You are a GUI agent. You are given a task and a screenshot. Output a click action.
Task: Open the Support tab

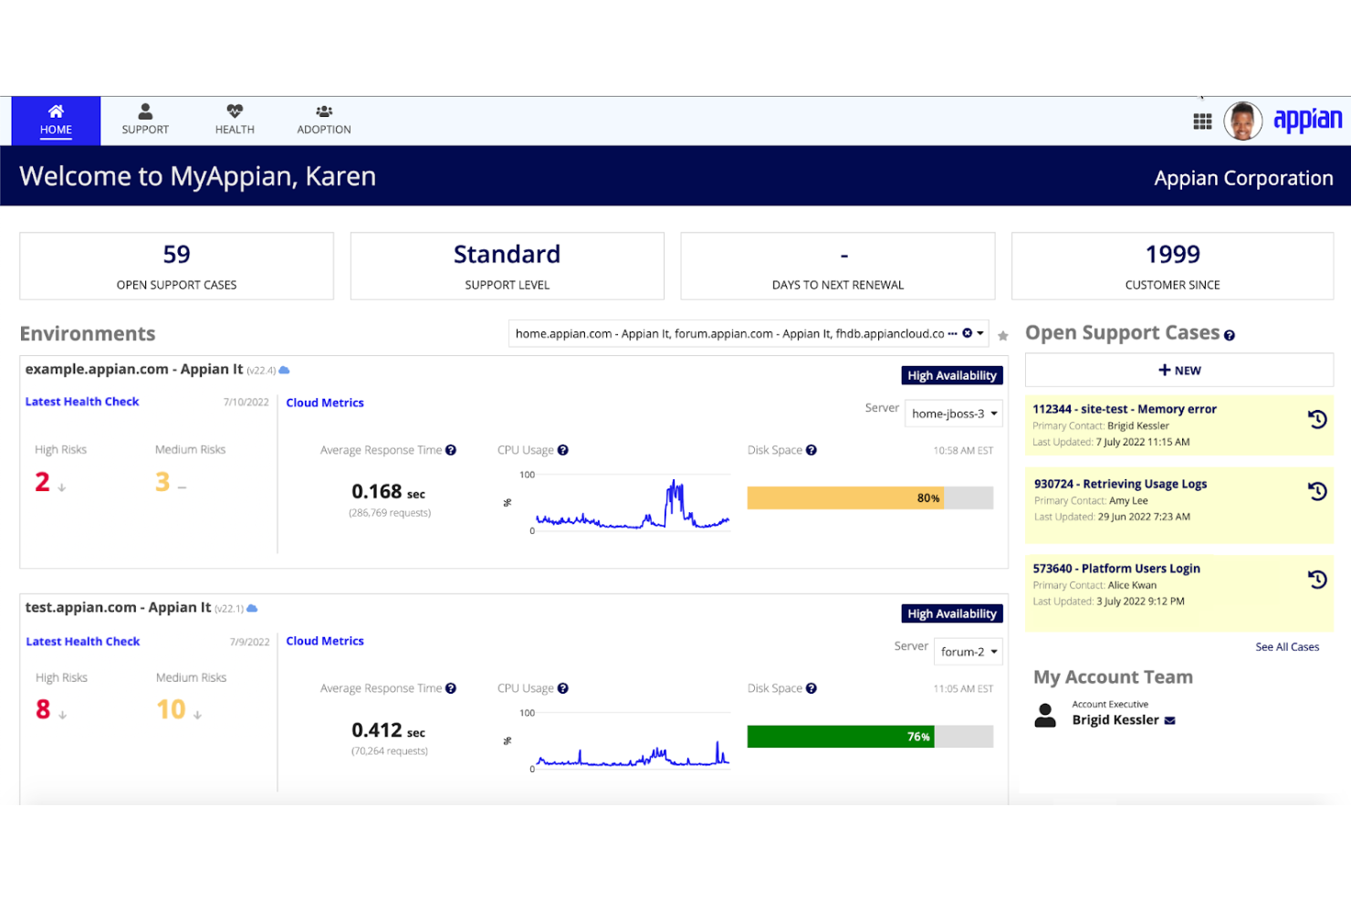[x=145, y=120]
